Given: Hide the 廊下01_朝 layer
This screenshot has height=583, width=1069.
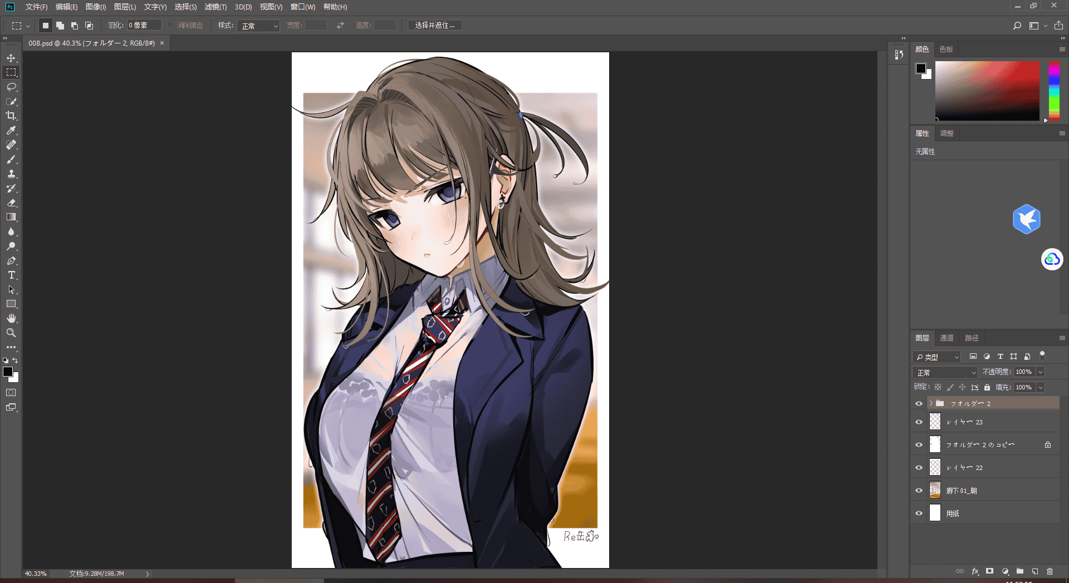Looking at the screenshot, I should click(x=919, y=491).
